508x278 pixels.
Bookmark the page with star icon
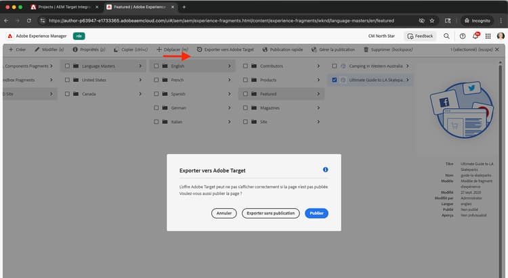click(432, 20)
